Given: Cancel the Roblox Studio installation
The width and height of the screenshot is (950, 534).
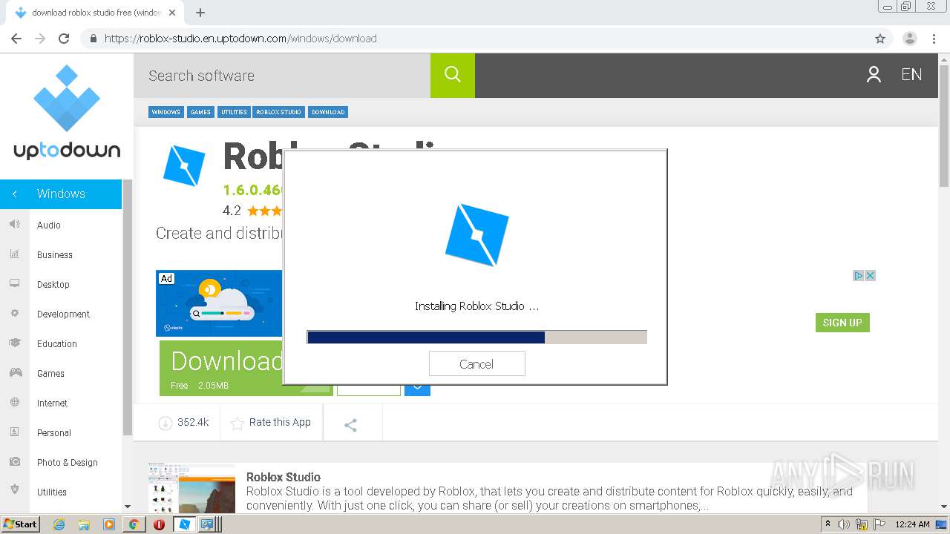Looking at the screenshot, I should point(476,363).
